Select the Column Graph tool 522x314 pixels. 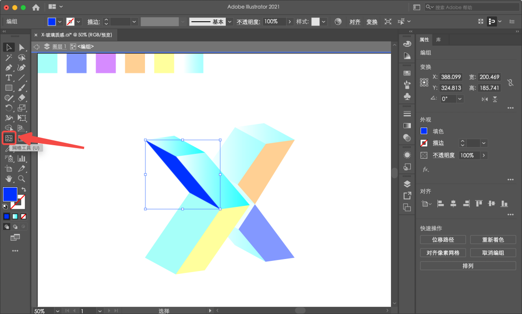point(22,159)
